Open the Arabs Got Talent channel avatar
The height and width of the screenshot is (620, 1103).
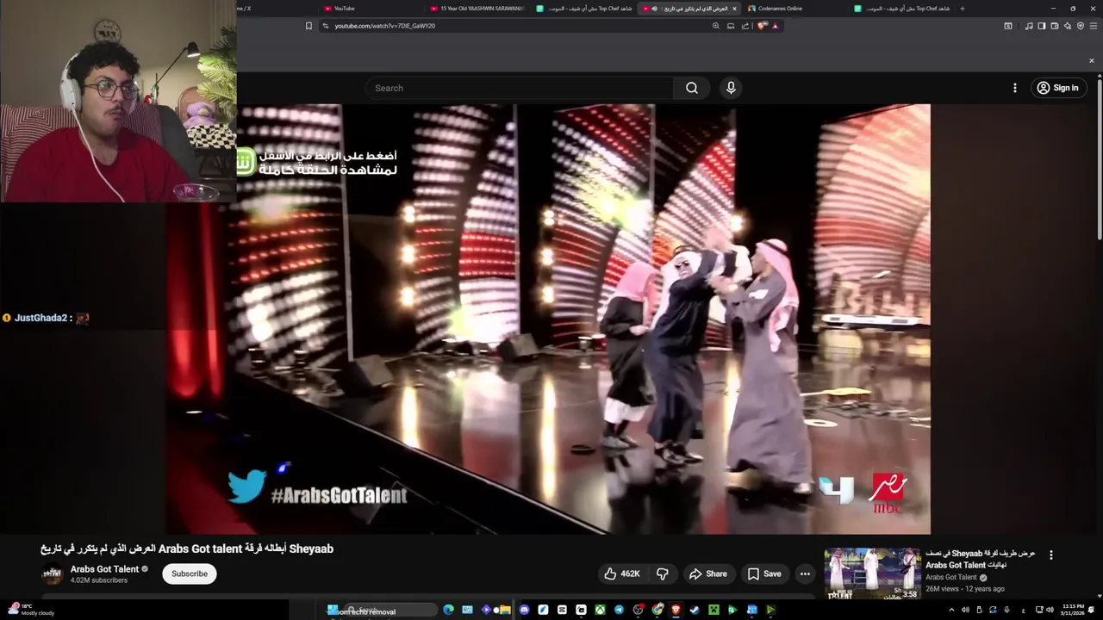click(53, 574)
